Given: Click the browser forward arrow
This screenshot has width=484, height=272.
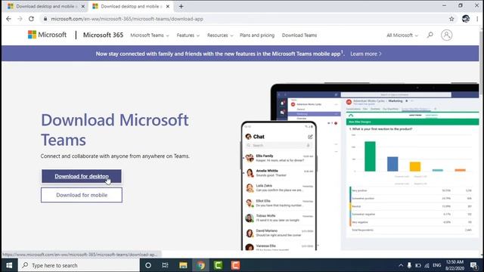Looking at the screenshot, I should [20, 19].
